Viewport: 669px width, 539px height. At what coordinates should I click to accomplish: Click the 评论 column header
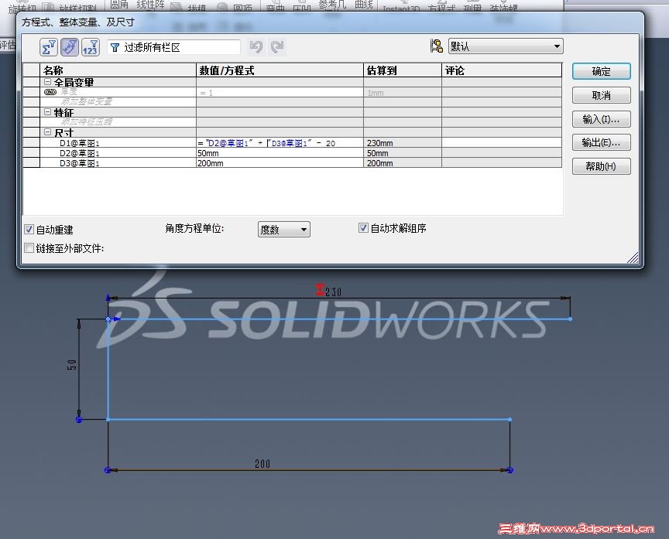pos(502,70)
